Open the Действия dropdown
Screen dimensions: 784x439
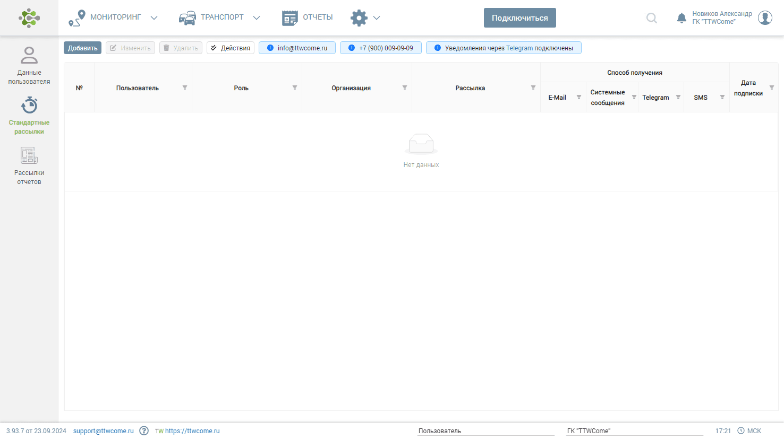tap(231, 48)
